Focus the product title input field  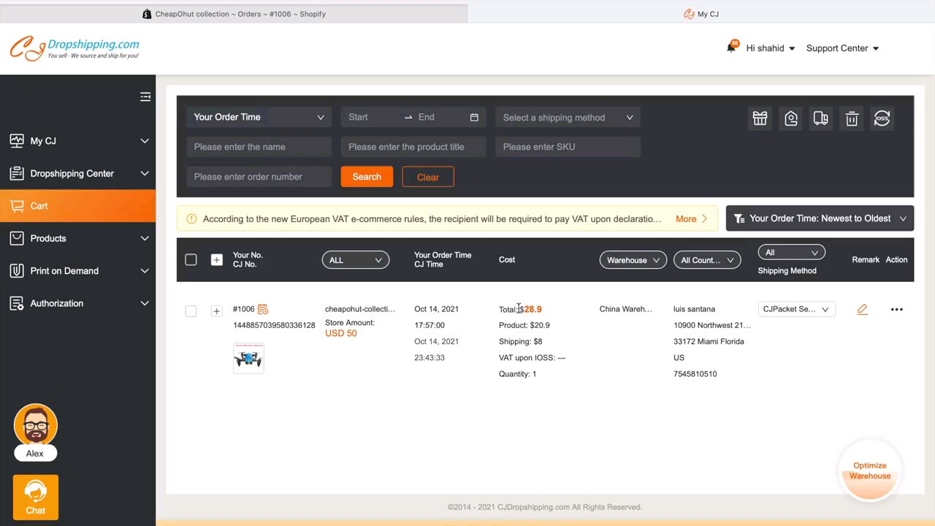(413, 147)
